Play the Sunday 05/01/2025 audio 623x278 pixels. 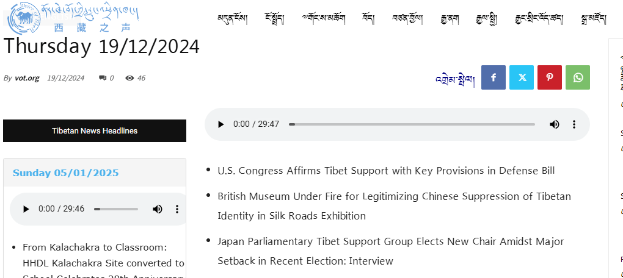(26, 209)
